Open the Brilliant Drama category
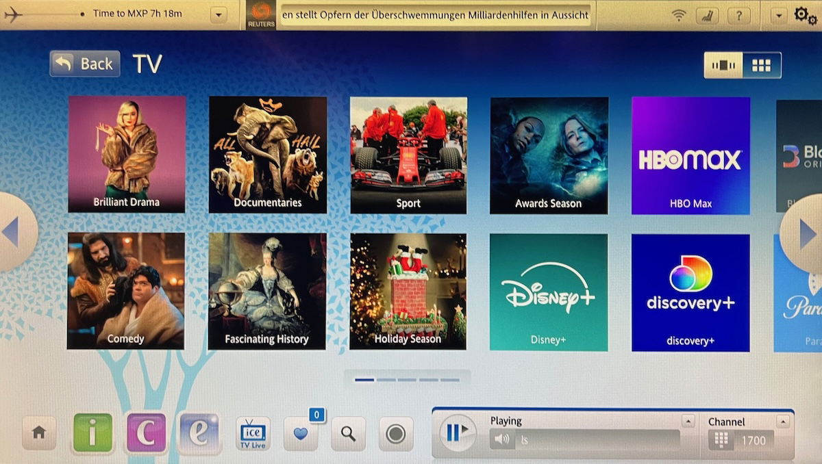822x464 pixels. click(127, 154)
